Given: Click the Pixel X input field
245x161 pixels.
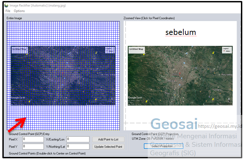Looking at the screenshot, I should click(x=33, y=139).
